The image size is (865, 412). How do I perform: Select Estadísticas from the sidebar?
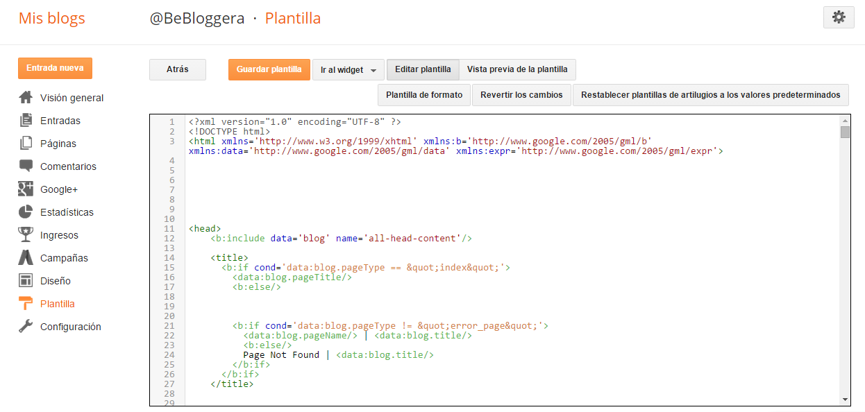(67, 212)
